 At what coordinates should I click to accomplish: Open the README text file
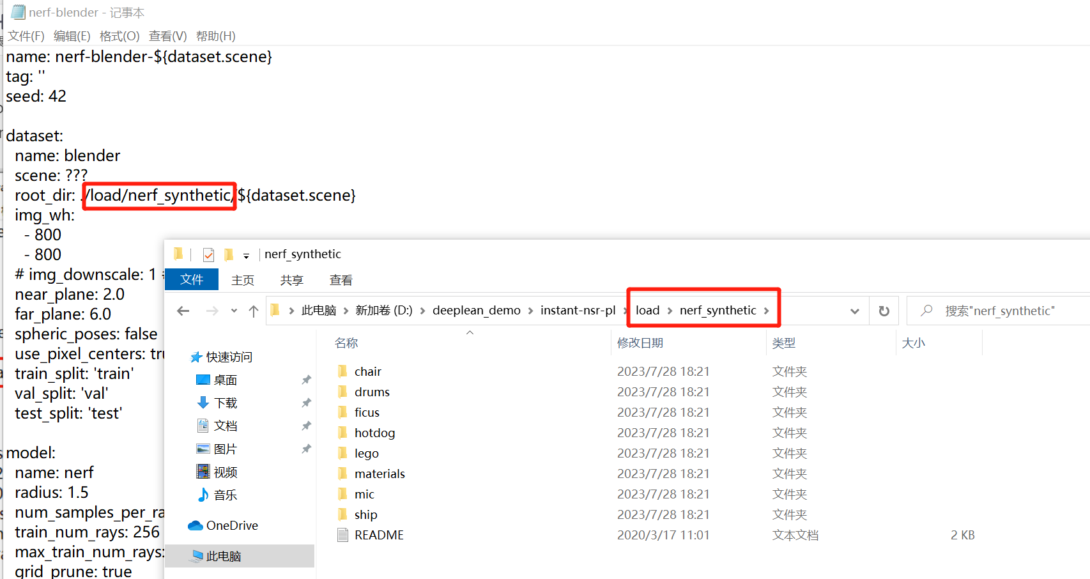click(380, 535)
